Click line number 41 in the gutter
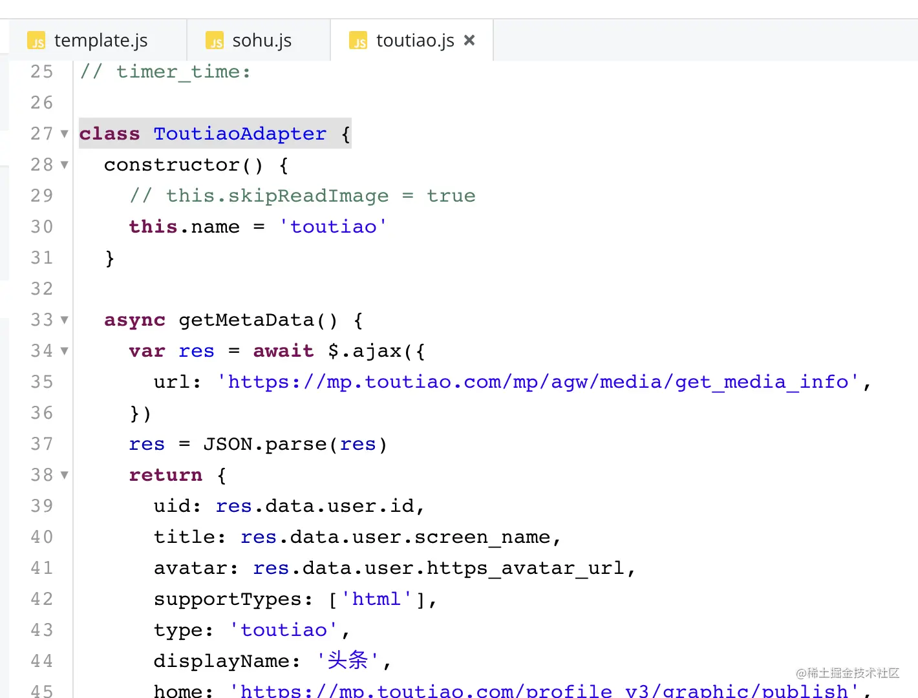The width and height of the screenshot is (918, 698). 42,567
